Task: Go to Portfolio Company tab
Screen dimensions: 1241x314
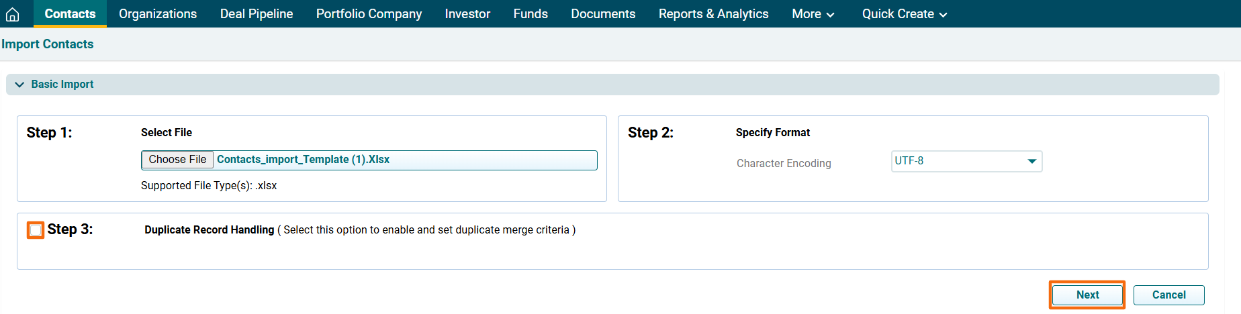Action: pos(369,14)
